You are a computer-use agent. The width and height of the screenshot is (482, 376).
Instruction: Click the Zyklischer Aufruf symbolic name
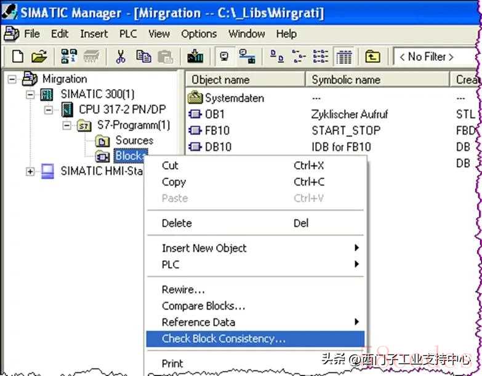(350, 114)
